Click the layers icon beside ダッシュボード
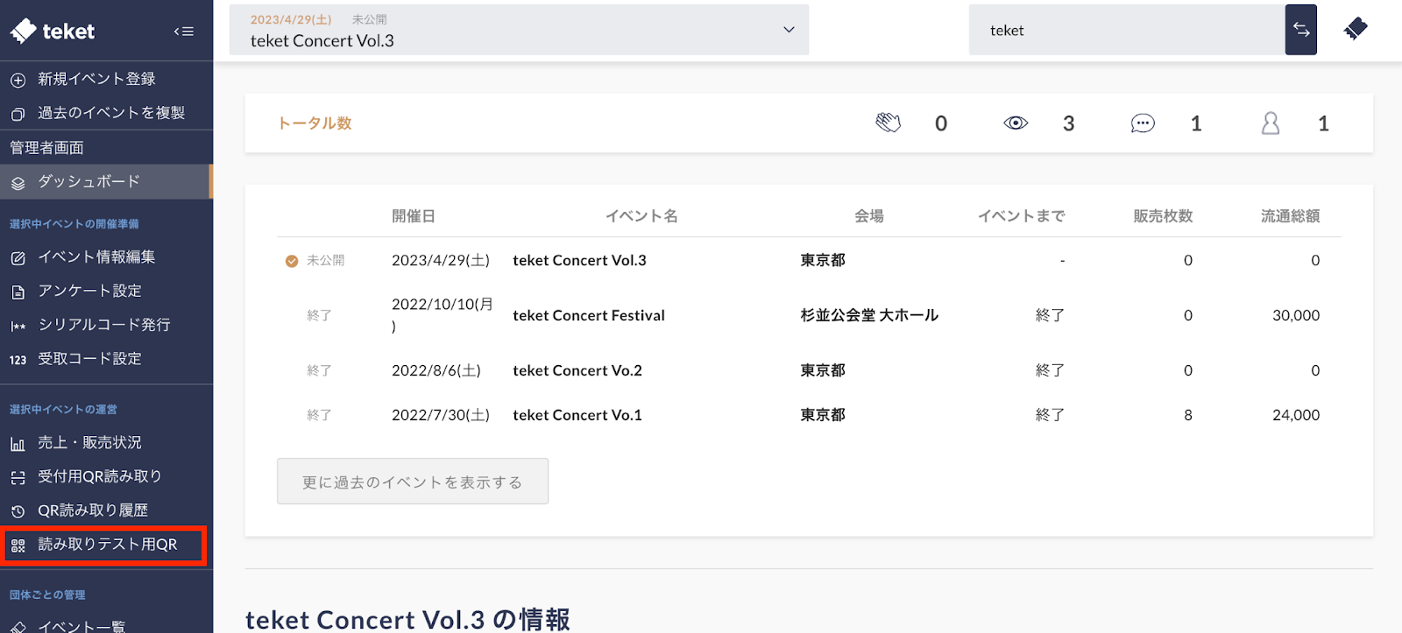This screenshot has width=1402, height=633. 18,183
